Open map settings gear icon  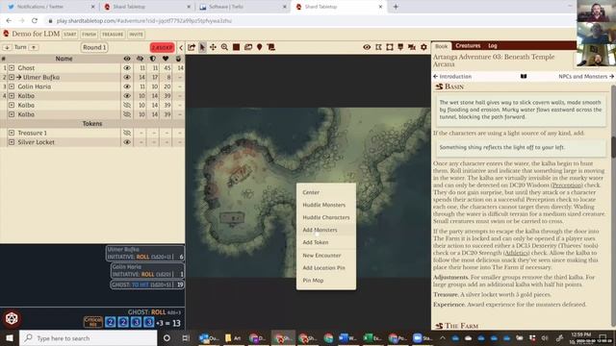pos(423,47)
